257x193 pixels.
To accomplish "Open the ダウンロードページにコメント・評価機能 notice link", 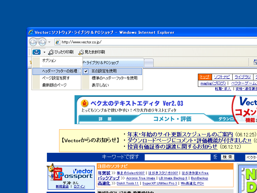I will tap(189, 141).
